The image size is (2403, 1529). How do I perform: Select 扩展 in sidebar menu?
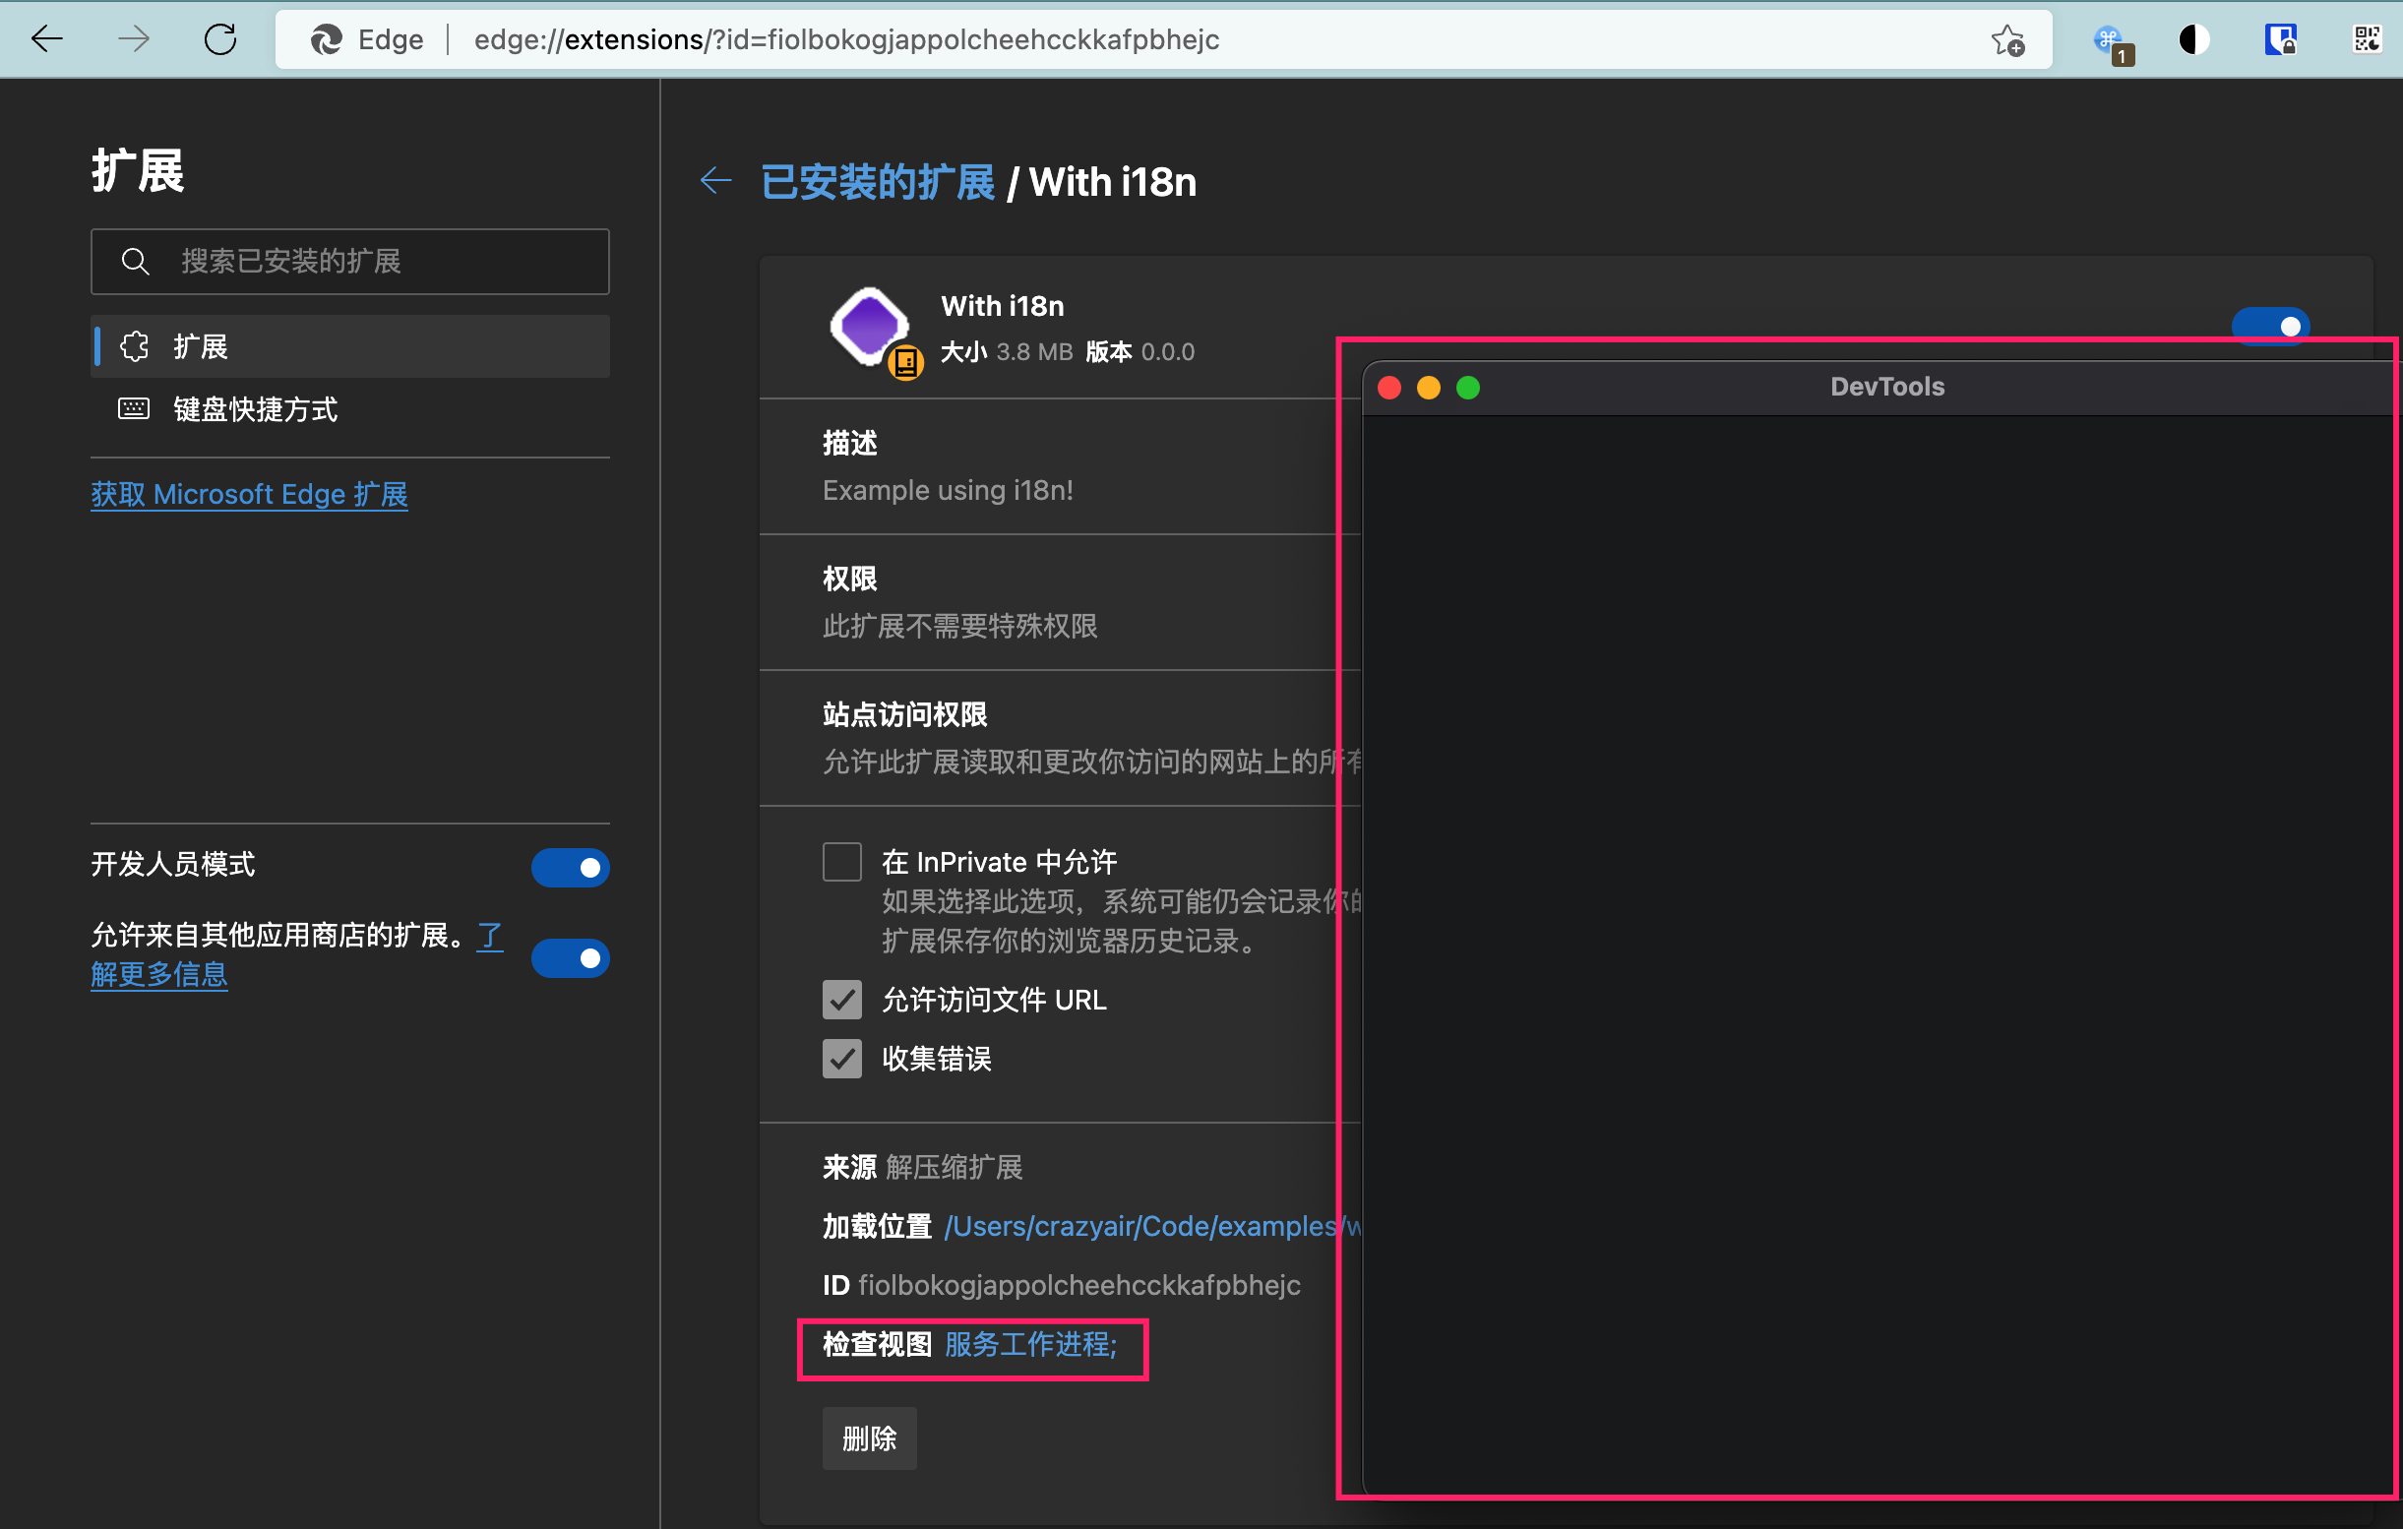tap(350, 346)
